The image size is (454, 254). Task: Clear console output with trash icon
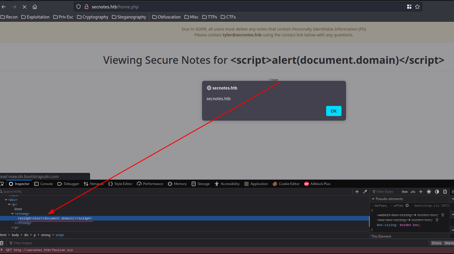(x=2, y=243)
